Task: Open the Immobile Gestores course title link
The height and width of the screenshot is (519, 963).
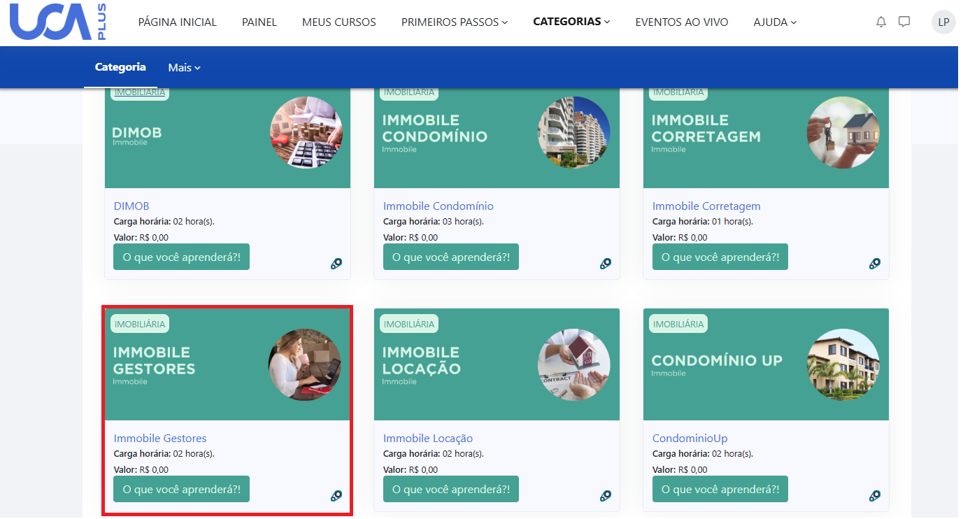Action: pos(160,439)
